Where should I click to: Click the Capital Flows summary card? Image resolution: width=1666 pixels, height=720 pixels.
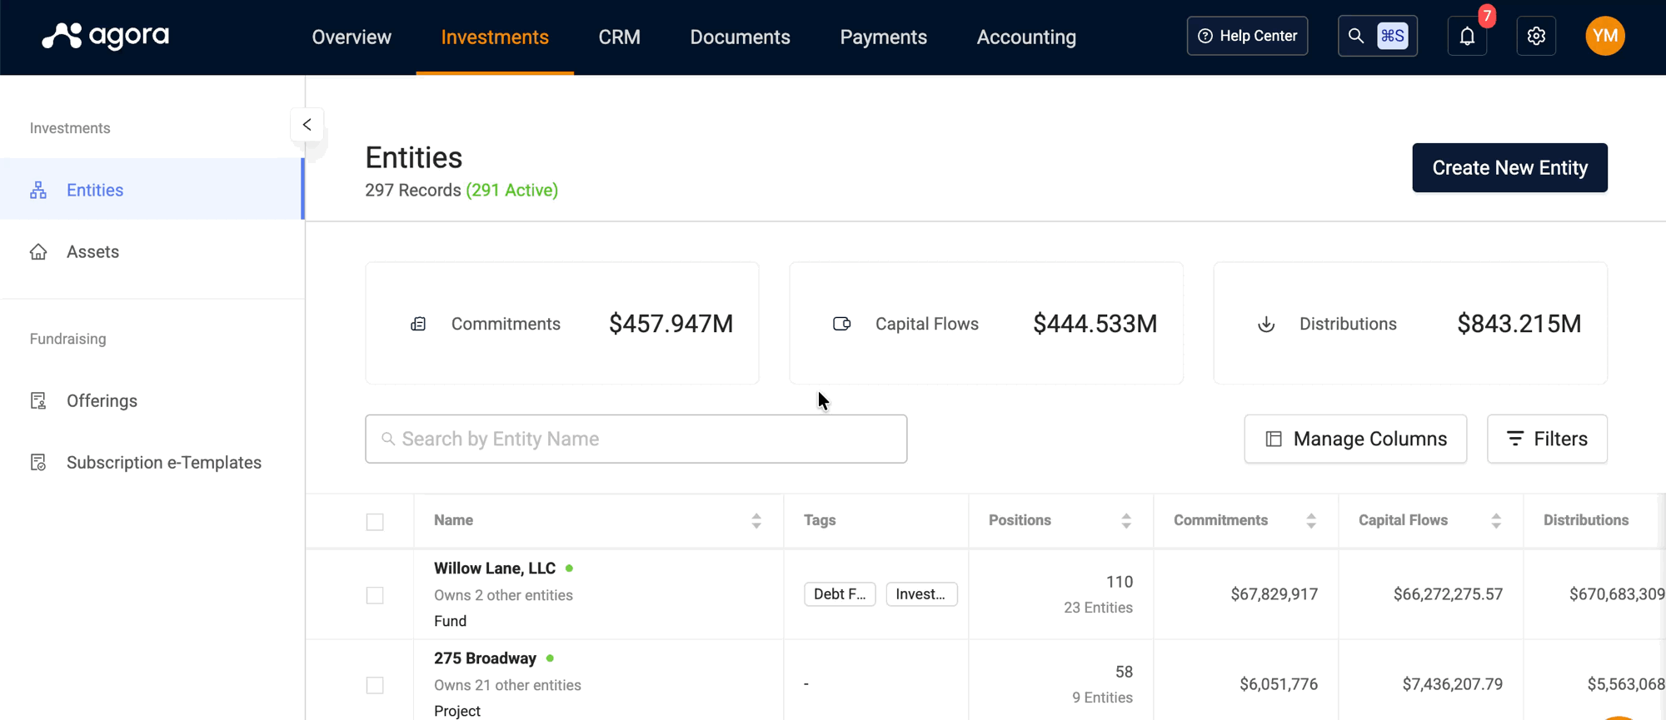[x=986, y=323]
